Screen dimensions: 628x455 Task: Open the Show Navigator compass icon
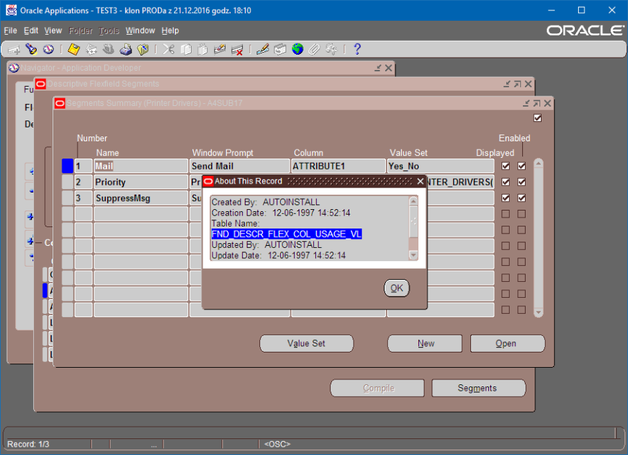coord(48,49)
